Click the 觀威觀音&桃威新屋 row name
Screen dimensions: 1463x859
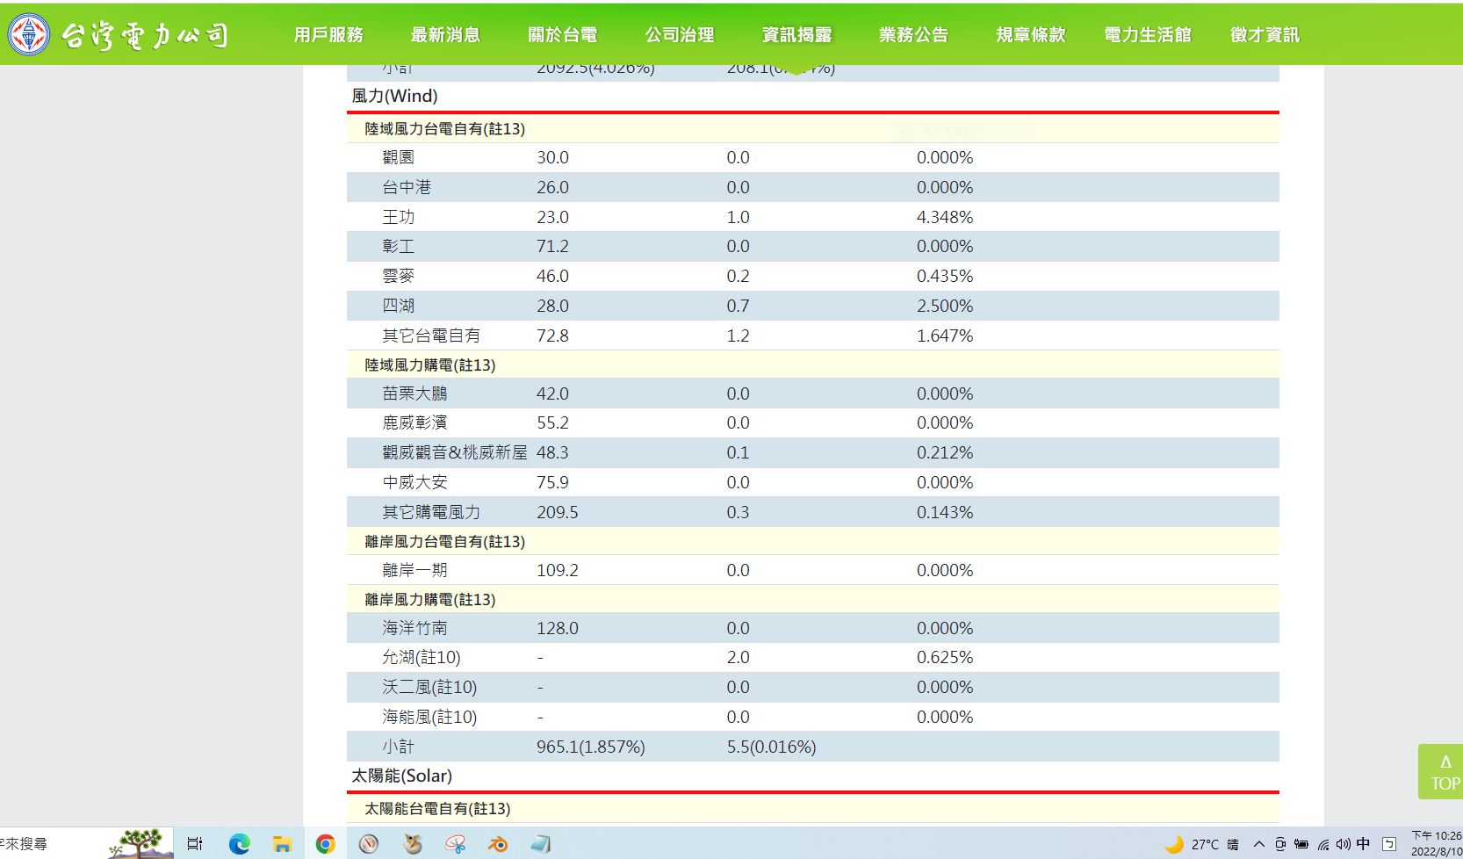455,452
